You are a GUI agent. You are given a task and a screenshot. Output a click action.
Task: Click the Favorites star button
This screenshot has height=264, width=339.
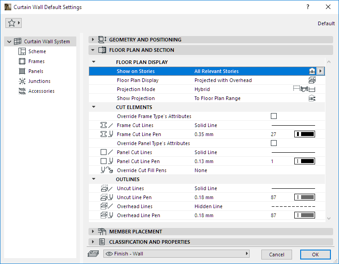(14, 23)
